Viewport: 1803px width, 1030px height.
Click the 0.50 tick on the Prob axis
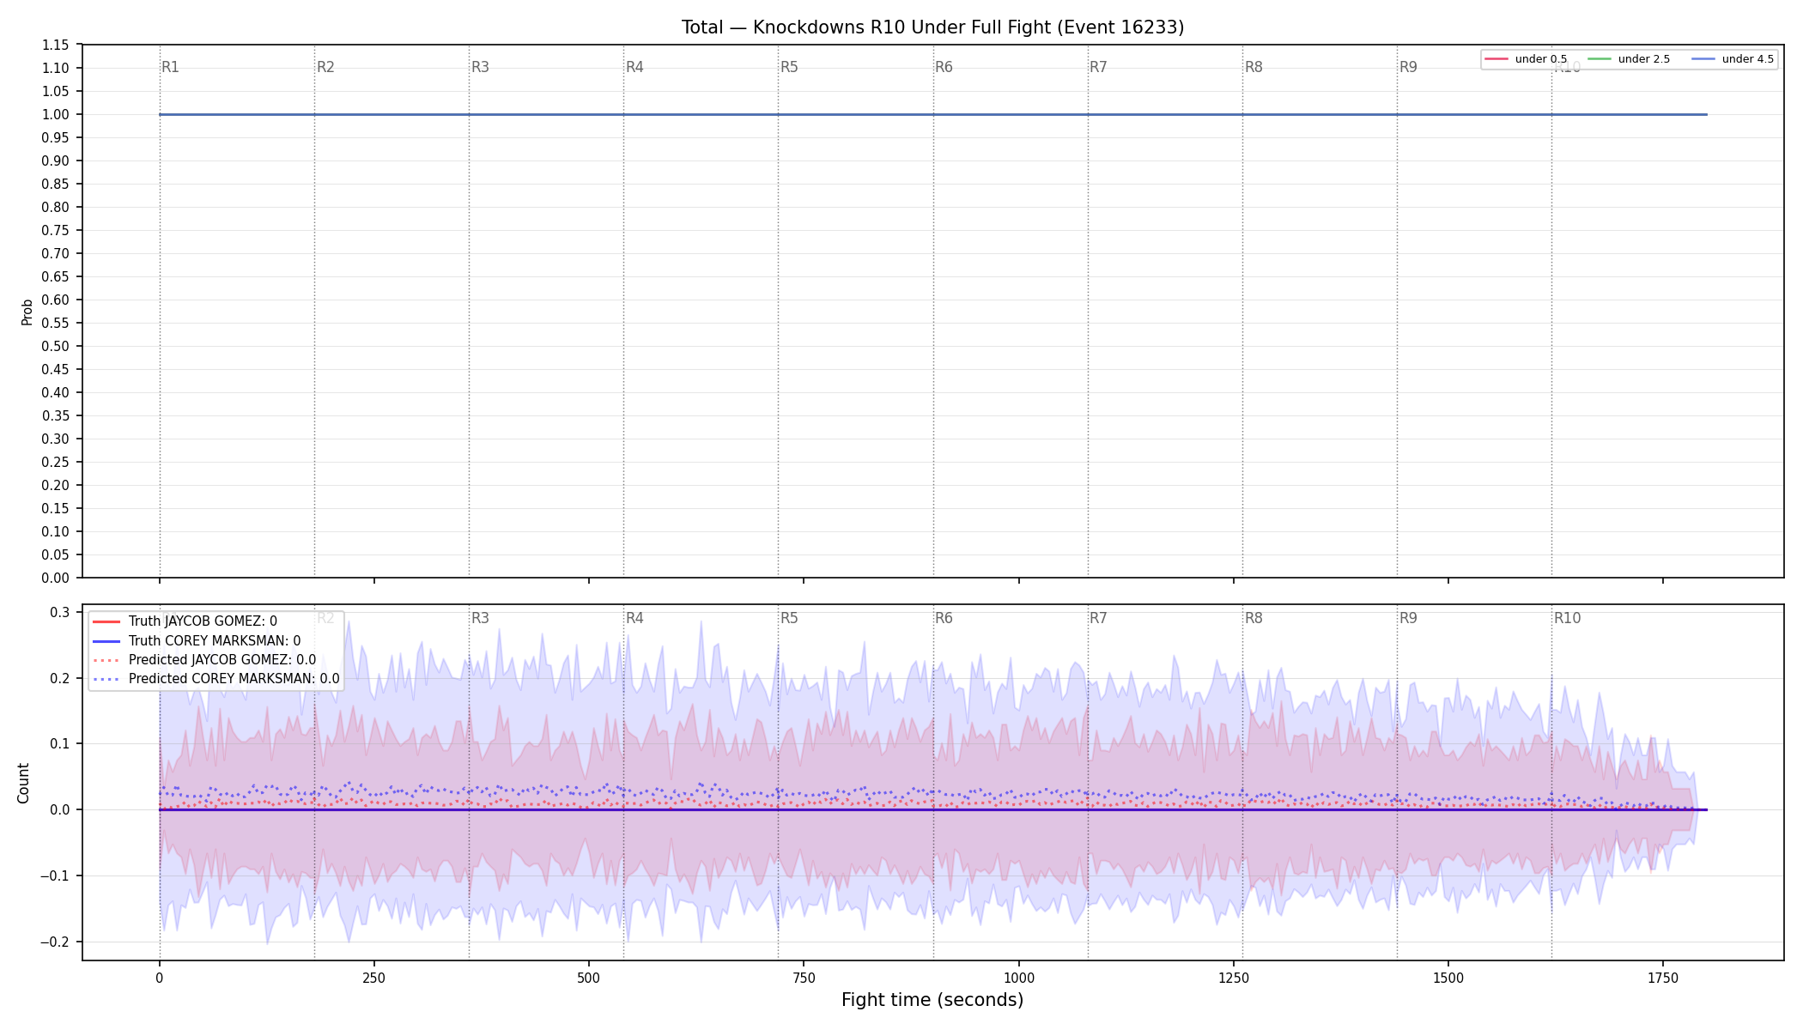click(57, 347)
